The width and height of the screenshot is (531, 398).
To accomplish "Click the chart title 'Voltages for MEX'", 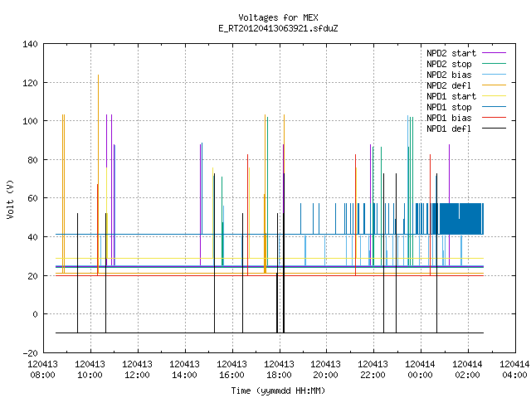I will tap(278, 17).
